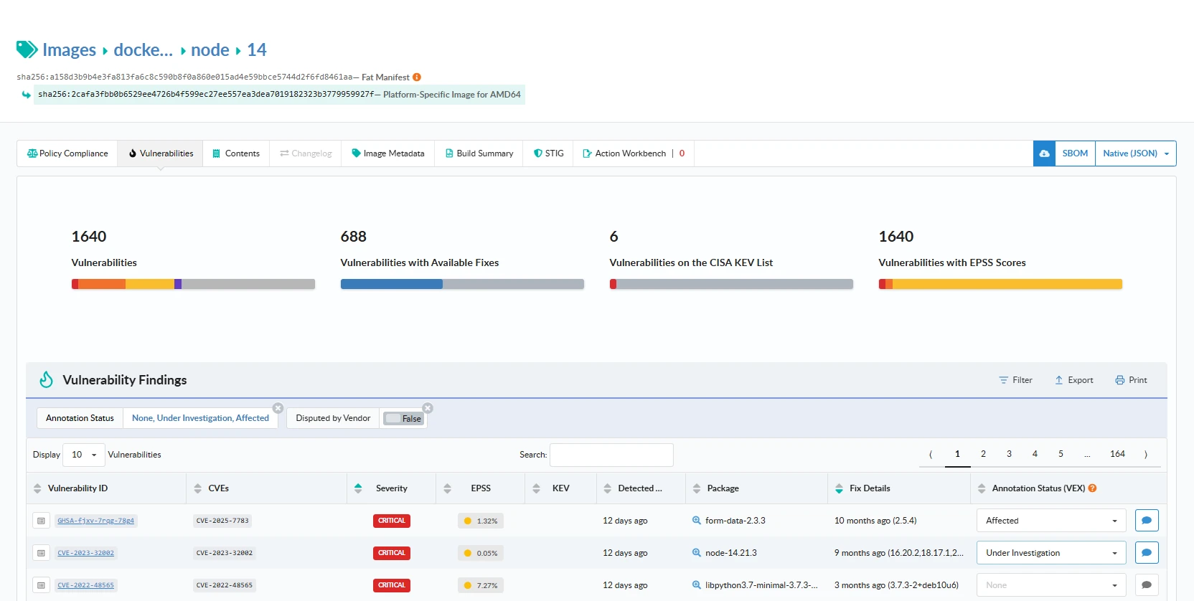Click the Filter button
Screen dimensions: 1194x601
point(1015,380)
